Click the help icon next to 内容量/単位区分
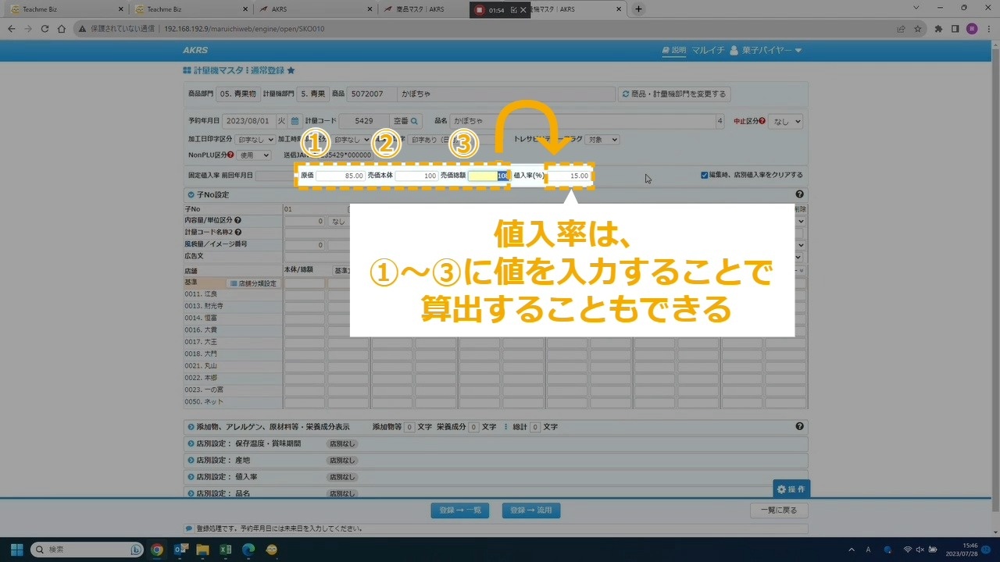This screenshot has width=1000, height=562. click(x=237, y=221)
